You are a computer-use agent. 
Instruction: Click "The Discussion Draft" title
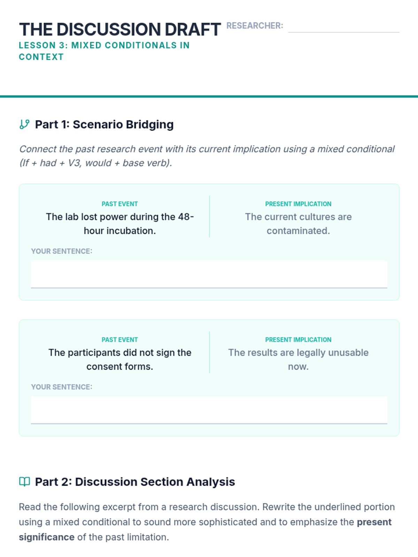click(x=120, y=29)
